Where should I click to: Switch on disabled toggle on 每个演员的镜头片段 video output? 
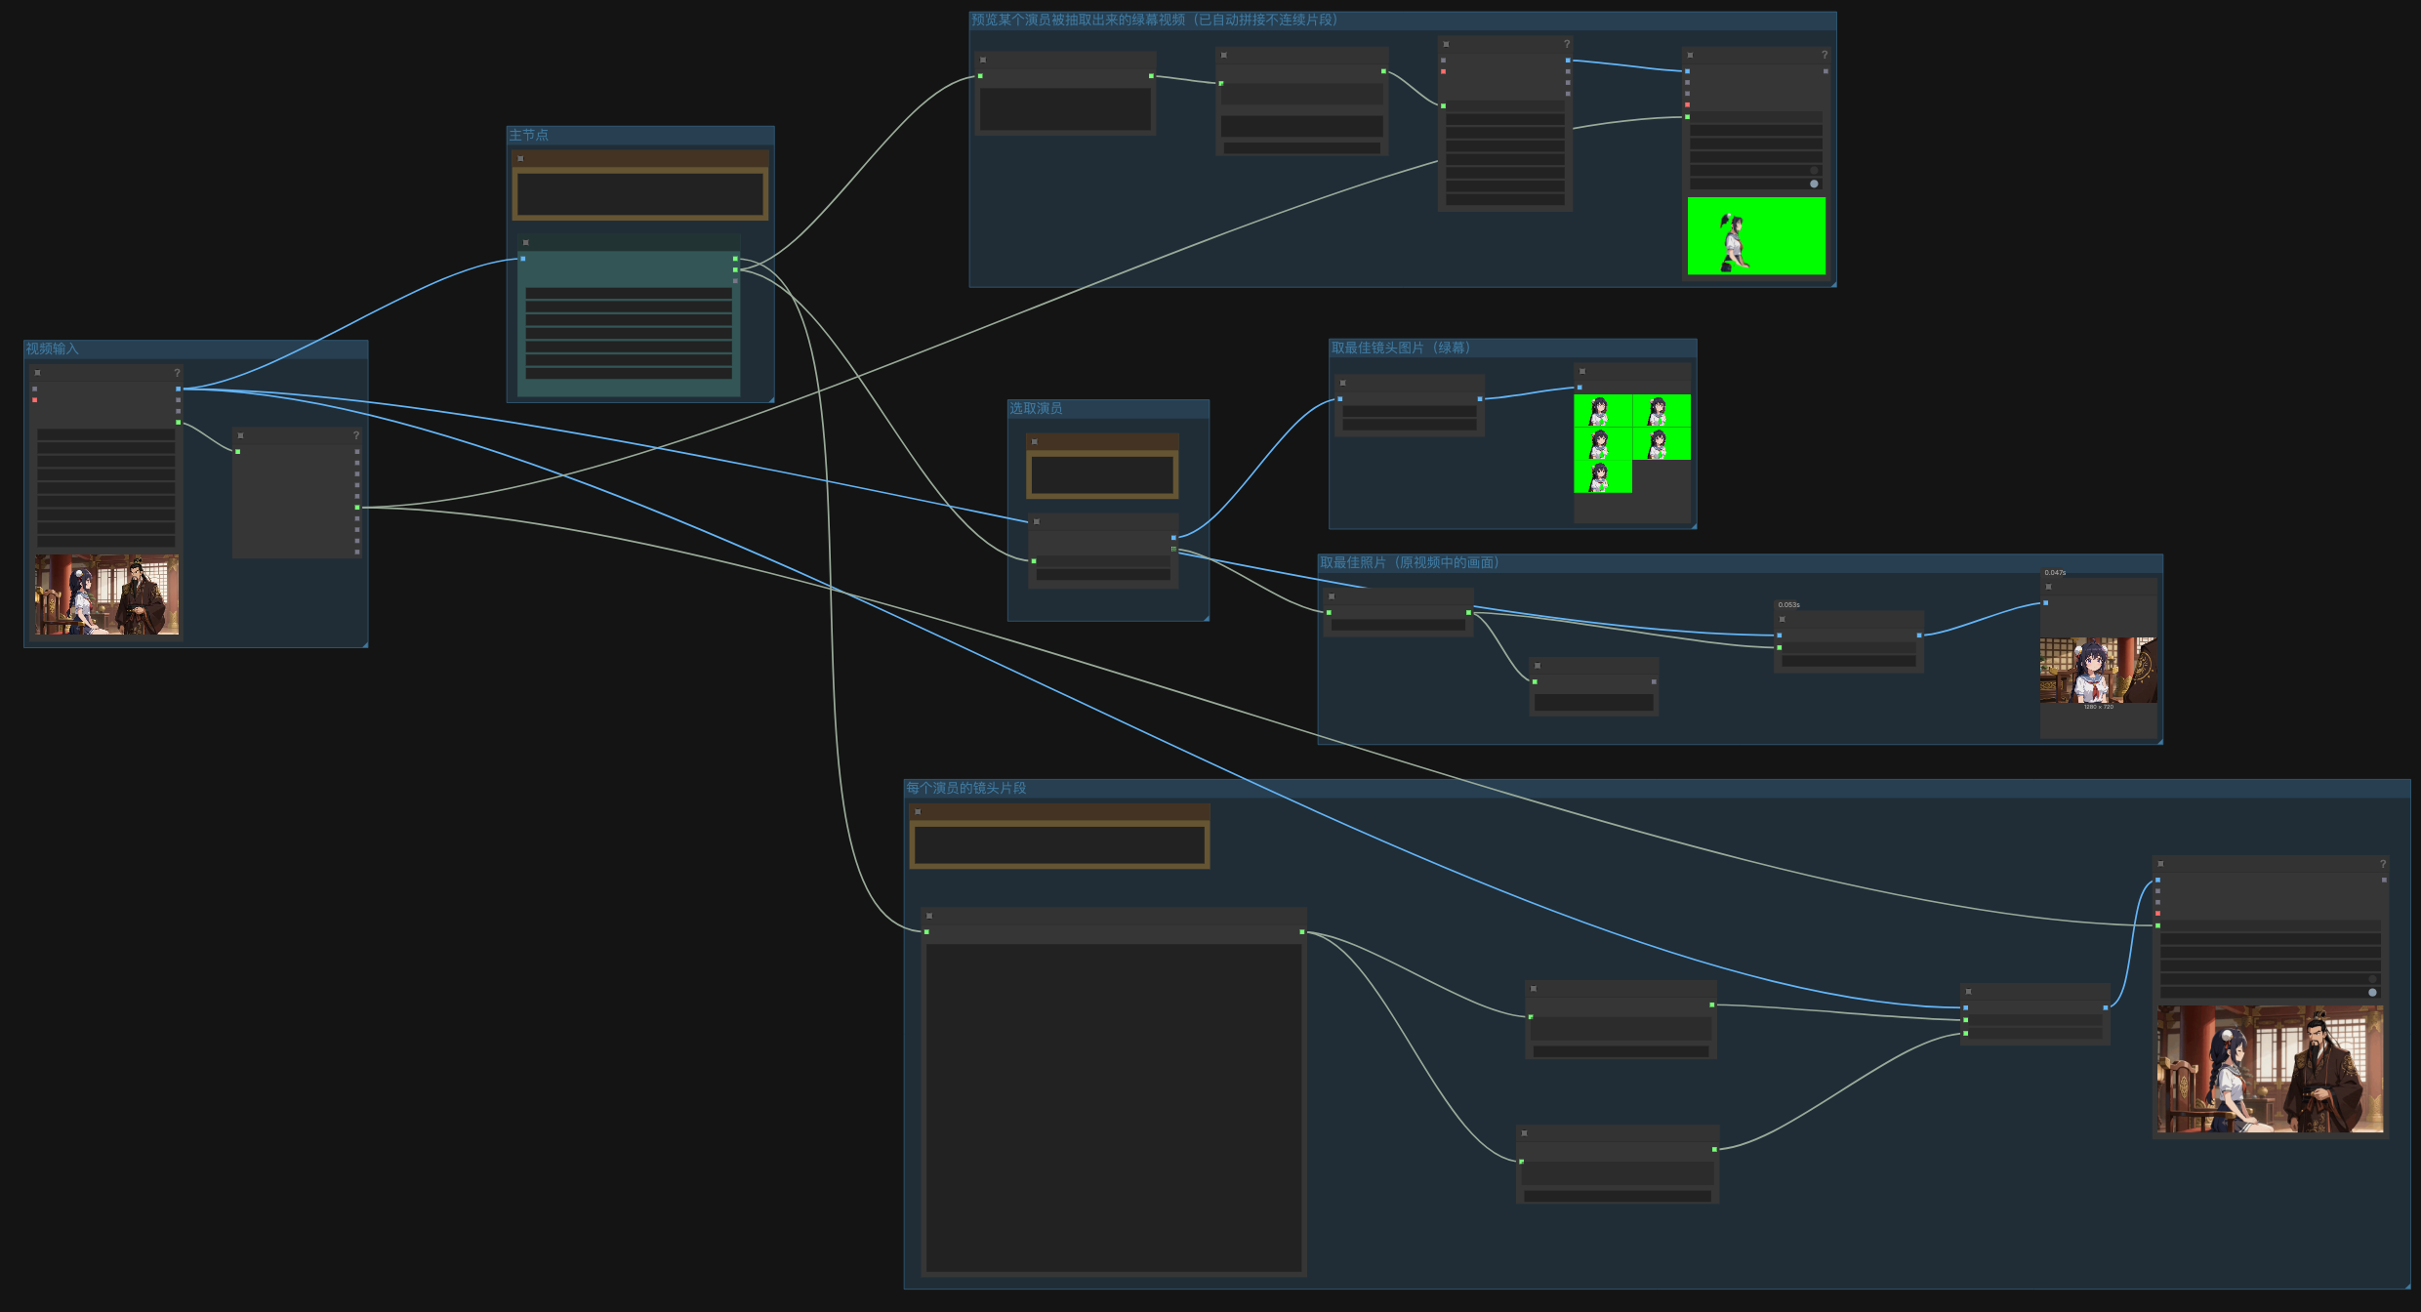2372,978
